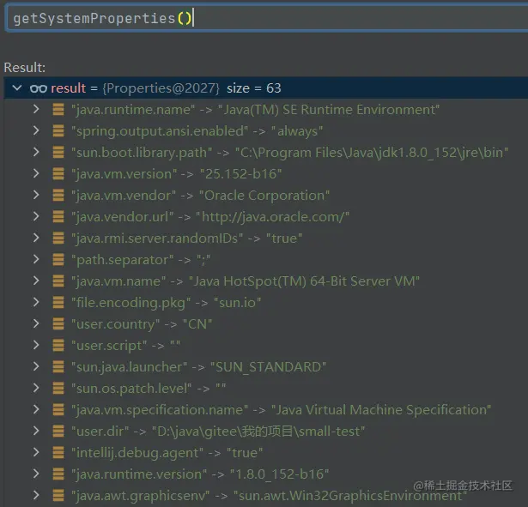Click the entry icon for java.vm.specification.name

58,410
